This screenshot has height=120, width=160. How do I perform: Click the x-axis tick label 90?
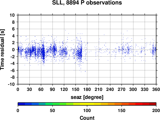52,89
